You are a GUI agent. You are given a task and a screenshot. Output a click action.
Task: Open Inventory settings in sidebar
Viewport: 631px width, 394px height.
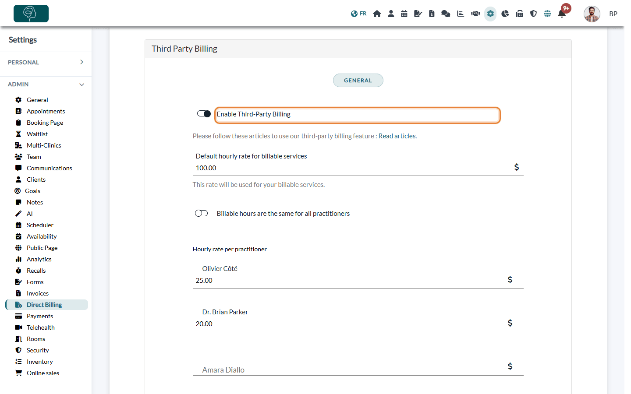(40, 362)
